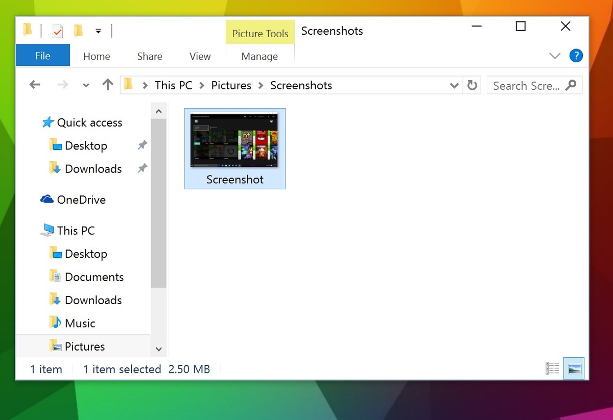Click the Picture Tools contextual tab header

coord(260,33)
